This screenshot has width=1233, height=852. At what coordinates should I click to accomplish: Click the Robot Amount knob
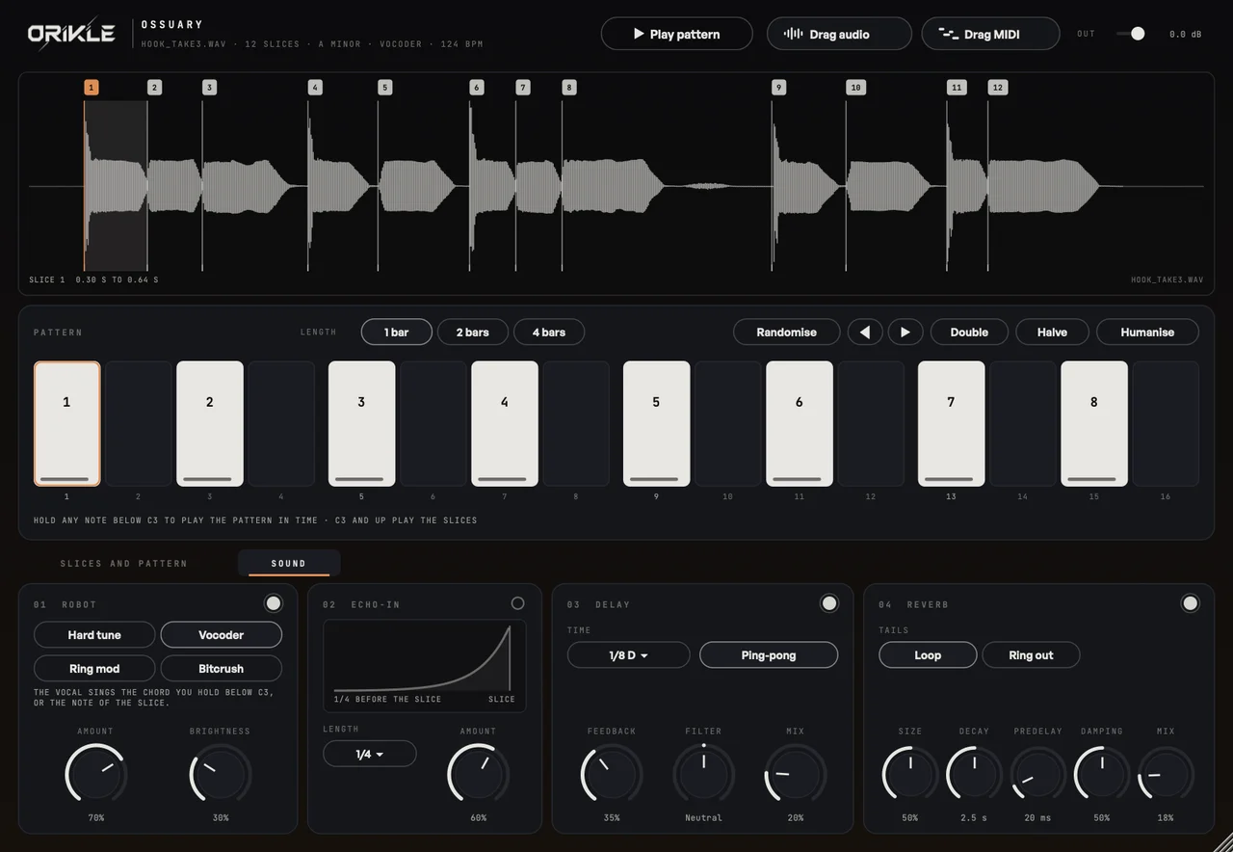pyautogui.click(x=95, y=773)
